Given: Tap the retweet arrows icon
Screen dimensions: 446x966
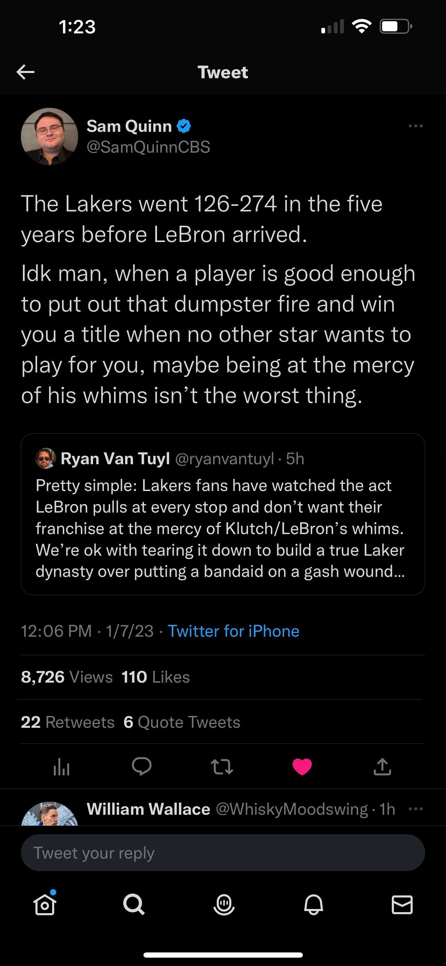Looking at the screenshot, I should (x=222, y=766).
